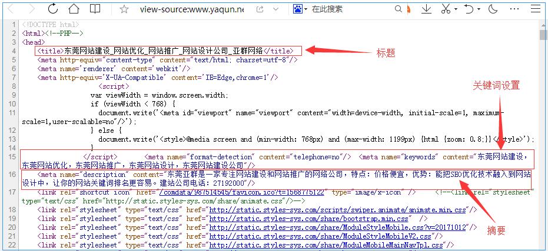Open the favicon.ico link on line 17
The height and width of the screenshot is (251, 548).
pyautogui.click(x=241, y=192)
